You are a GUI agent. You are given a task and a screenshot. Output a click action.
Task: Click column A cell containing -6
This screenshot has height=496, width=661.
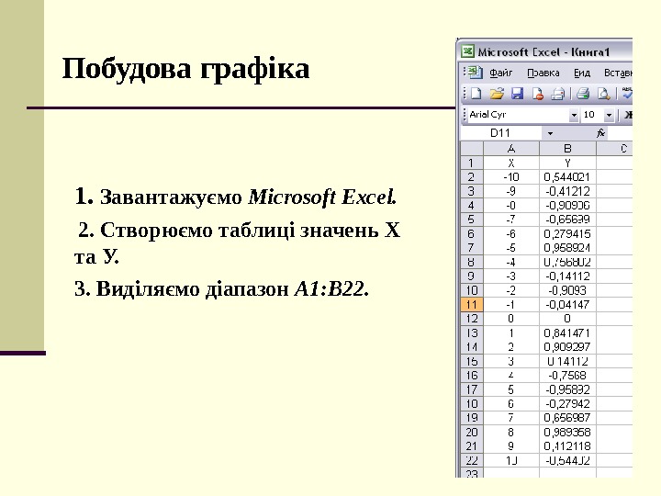click(x=511, y=233)
